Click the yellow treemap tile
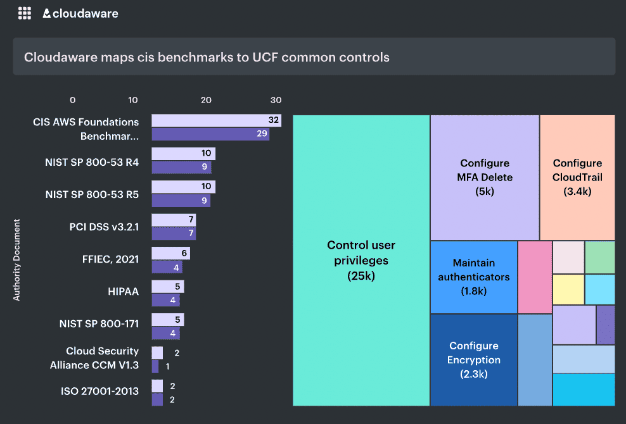Screen dimensions: 626x424 click(568, 290)
